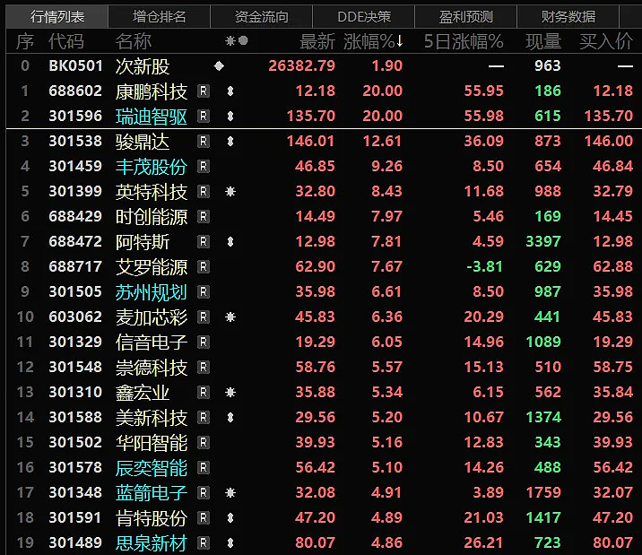Image resolution: width=642 pixels, height=555 pixels.
Task: Select stock name 苏州规划
Action: pyautogui.click(x=151, y=292)
